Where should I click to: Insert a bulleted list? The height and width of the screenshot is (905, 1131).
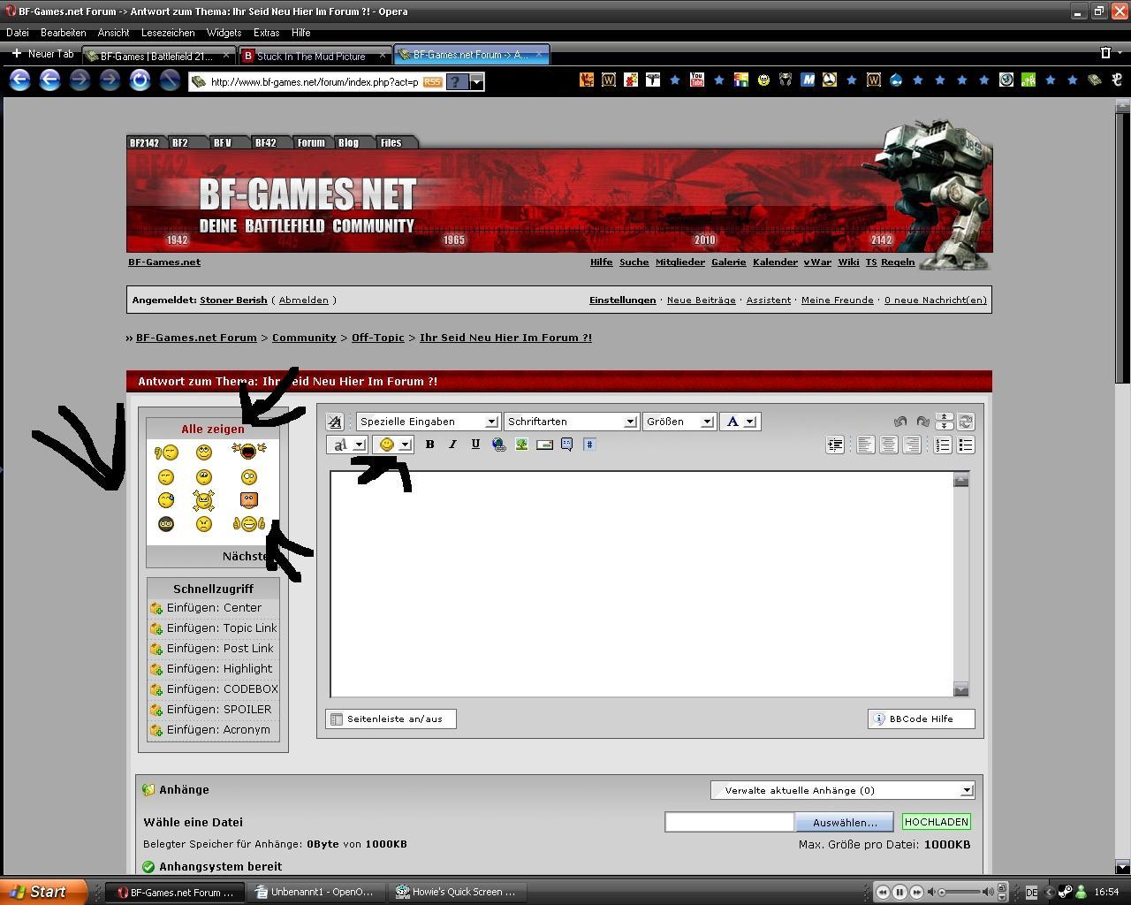point(966,445)
